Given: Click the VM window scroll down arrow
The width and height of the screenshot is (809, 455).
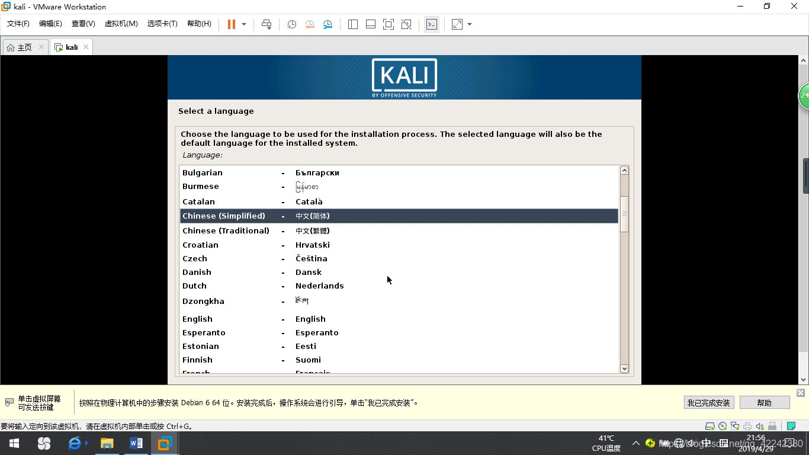Looking at the screenshot, I should point(804,380).
